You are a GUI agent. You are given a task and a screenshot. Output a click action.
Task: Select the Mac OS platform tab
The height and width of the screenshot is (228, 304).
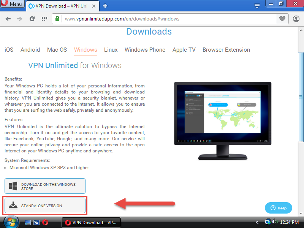pos(57,50)
